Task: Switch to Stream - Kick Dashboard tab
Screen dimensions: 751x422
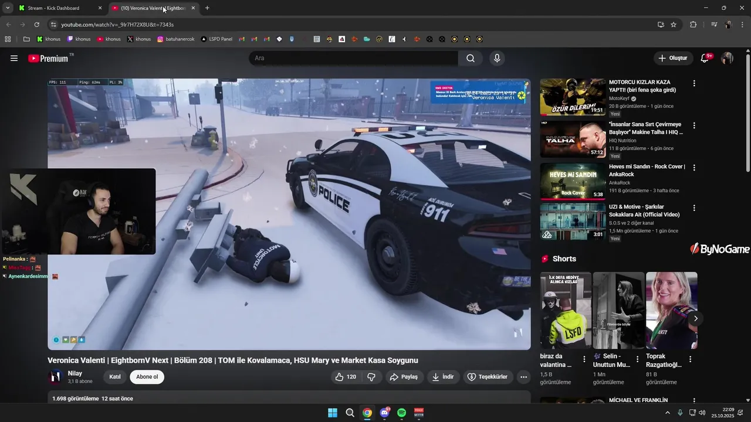Action: pos(60,8)
